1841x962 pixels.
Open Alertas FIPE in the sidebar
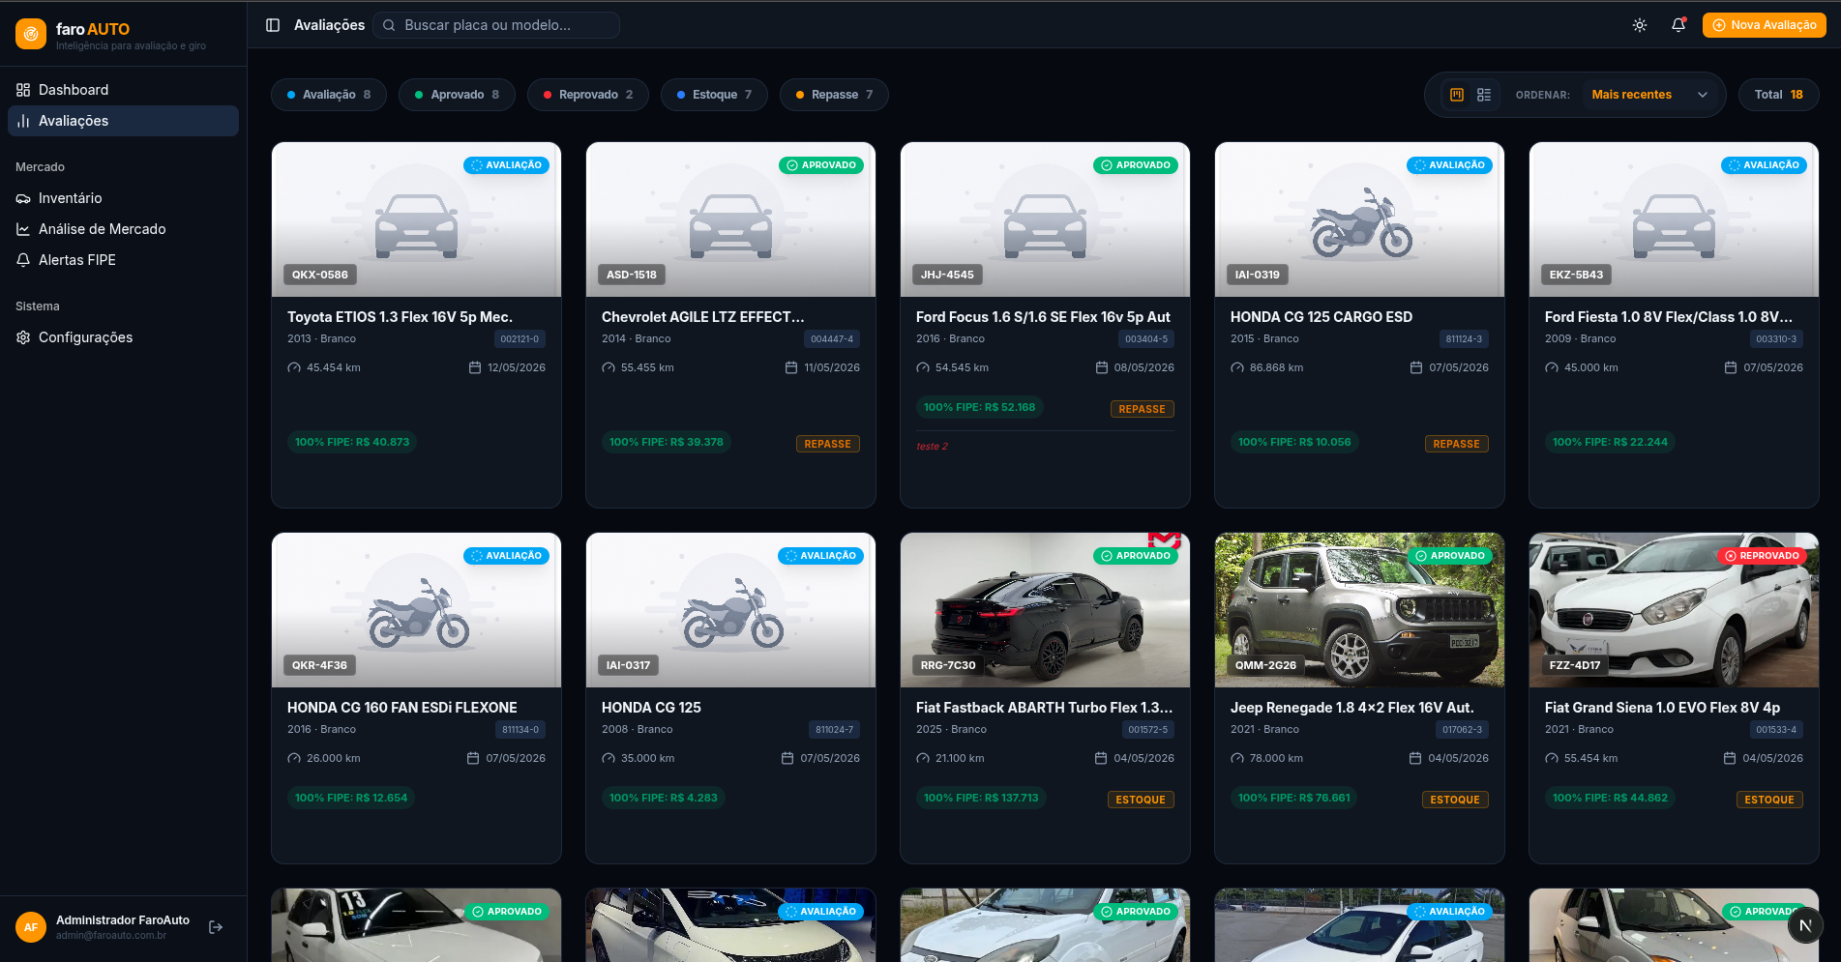pyautogui.click(x=124, y=260)
